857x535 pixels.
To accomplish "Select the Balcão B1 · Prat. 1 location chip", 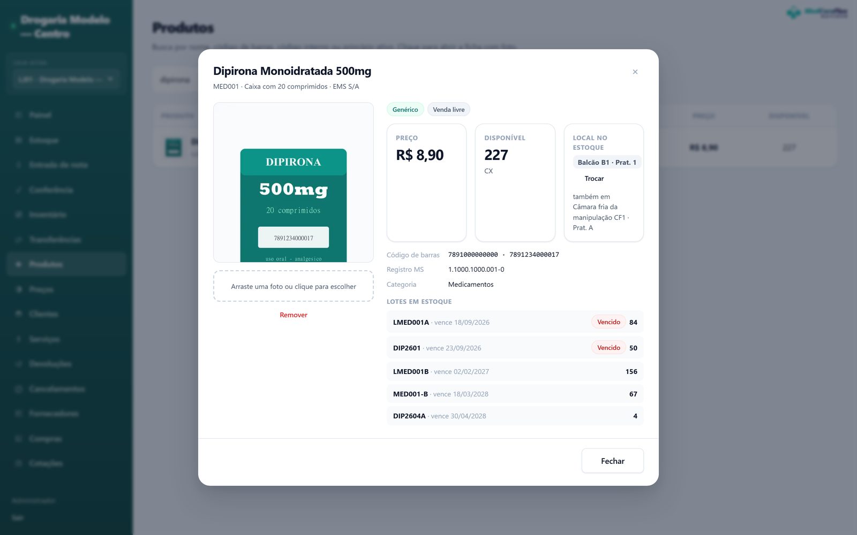I will [607, 162].
